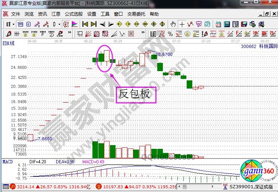Viewport: 278px width, 192px height.
Task: Click the purple 节 solar-term icon
Action: (199, 24)
